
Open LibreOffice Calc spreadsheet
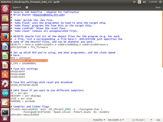tap(5, 56)
